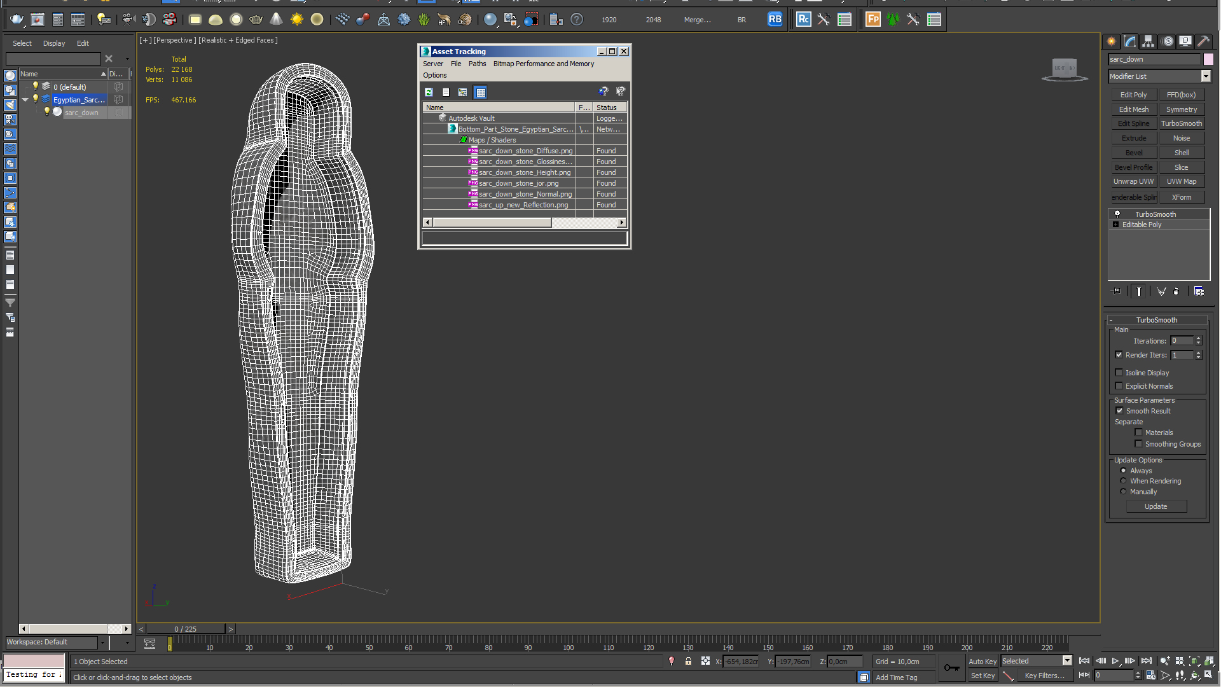This screenshot has height=687, width=1221.
Task: Click the yellow Plane primitive icon
Action: 195,20
